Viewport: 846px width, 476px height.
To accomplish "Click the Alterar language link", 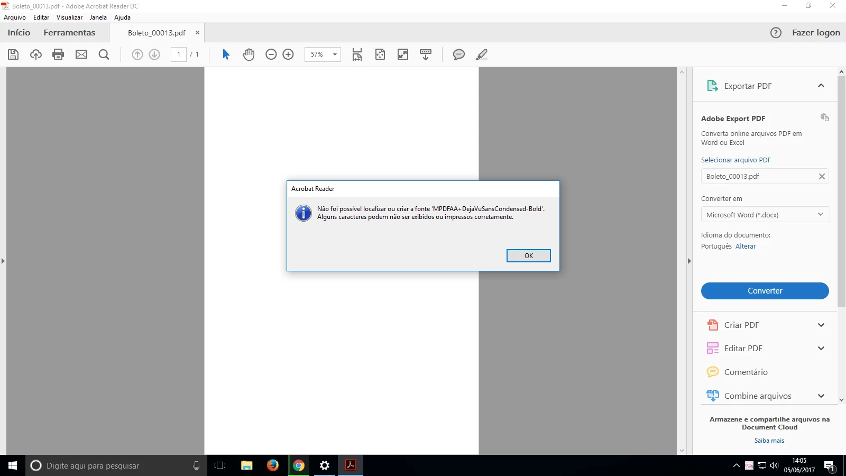I will coord(746,246).
